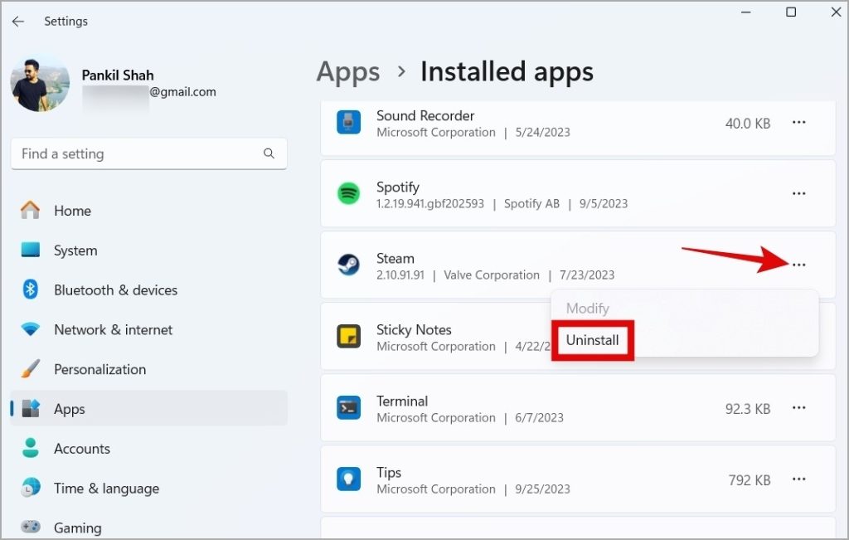Click the Sticky Notes app icon
Image resolution: width=849 pixels, height=540 pixels.
[x=349, y=336]
